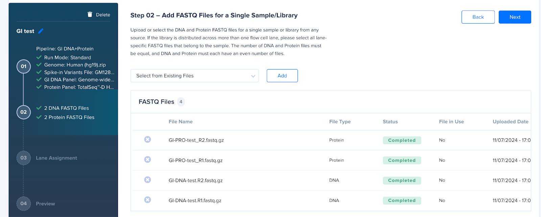Screen dimensions: 541x217
Task: Click the trash Delete icon
Action: 90,14
